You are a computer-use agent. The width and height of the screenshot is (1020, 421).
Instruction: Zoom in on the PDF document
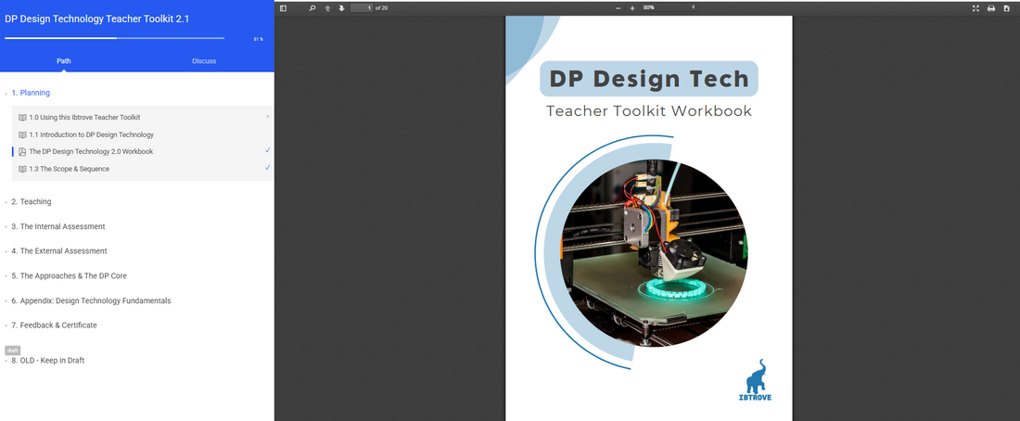click(632, 8)
